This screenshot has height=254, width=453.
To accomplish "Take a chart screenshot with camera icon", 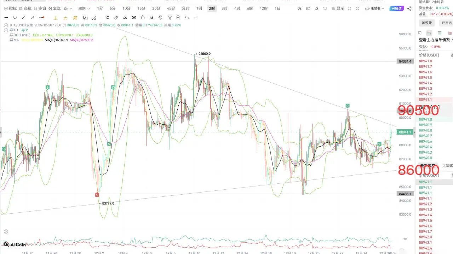I will 308,8.
